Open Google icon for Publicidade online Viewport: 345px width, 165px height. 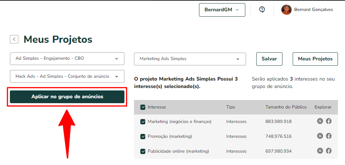click(x=320, y=151)
